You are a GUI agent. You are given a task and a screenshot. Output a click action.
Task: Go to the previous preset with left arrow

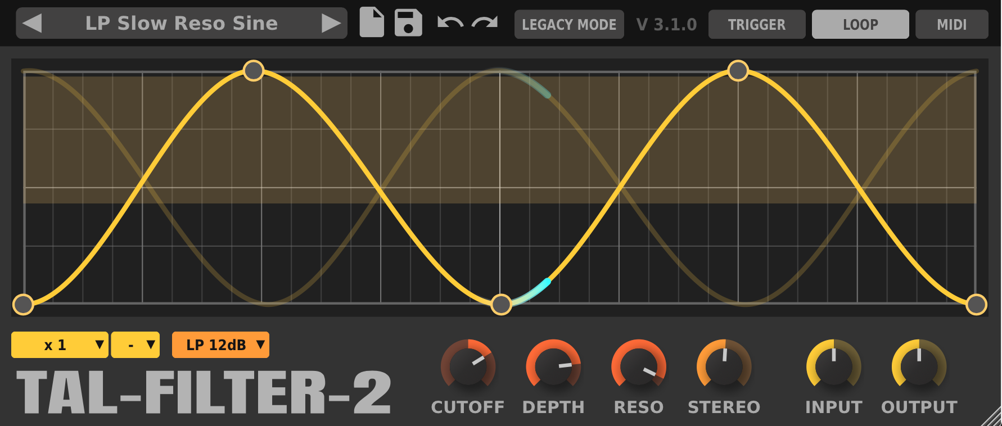click(33, 23)
